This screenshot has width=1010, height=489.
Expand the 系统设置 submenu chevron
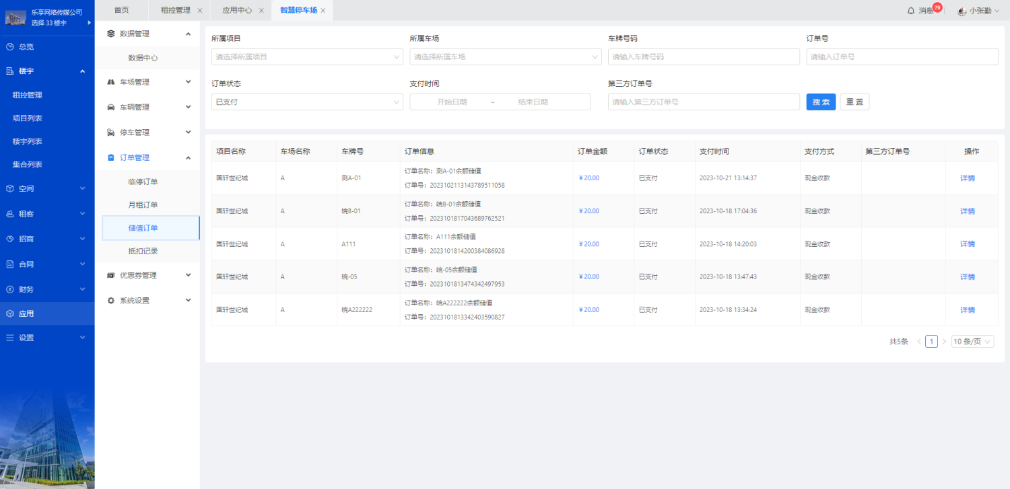[188, 301]
